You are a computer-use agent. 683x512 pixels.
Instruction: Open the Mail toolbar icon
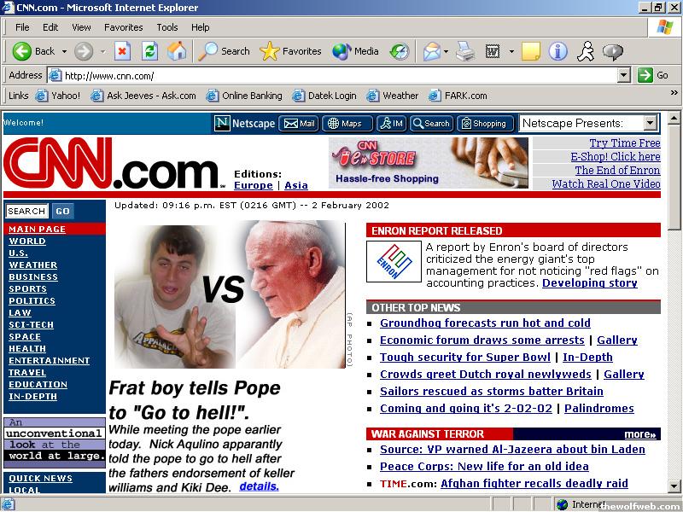click(432, 51)
